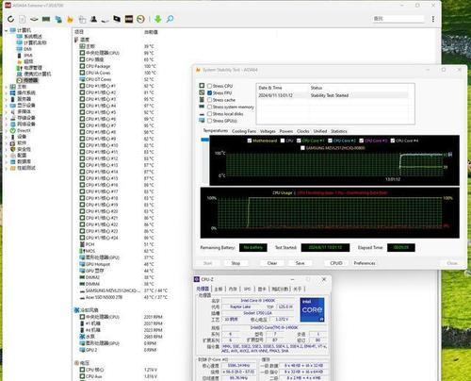Open the SPD tab in CPU-Z

(x=248, y=289)
